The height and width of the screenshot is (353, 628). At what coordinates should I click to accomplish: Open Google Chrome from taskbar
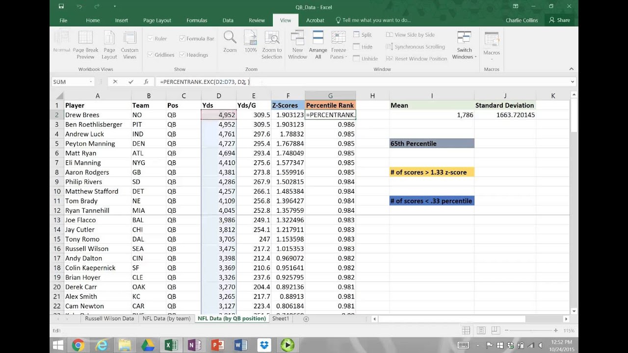78,345
